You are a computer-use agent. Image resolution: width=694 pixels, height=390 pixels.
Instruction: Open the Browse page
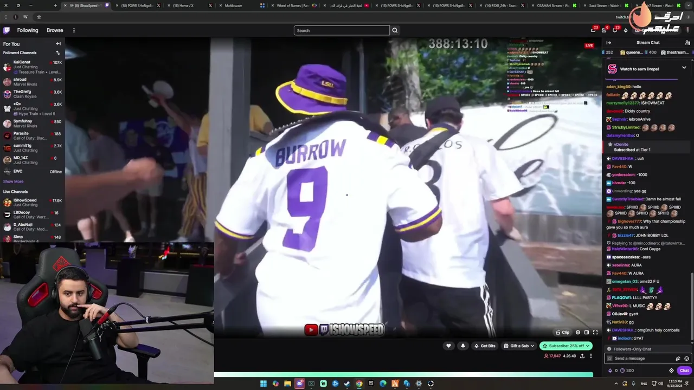pos(55,30)
